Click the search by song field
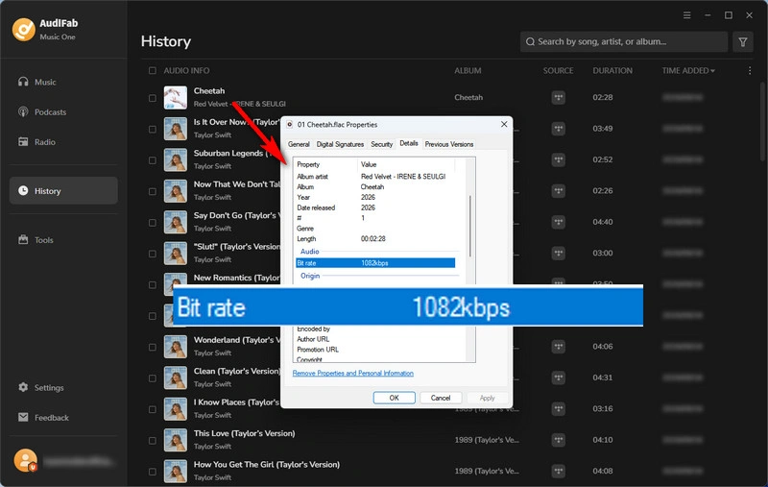This screenshot has height=487, width=768. pyautogui.click(x=623, y=41)
